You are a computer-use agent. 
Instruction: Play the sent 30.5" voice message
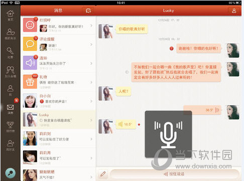pyautogui.click(x=202, y=110)
